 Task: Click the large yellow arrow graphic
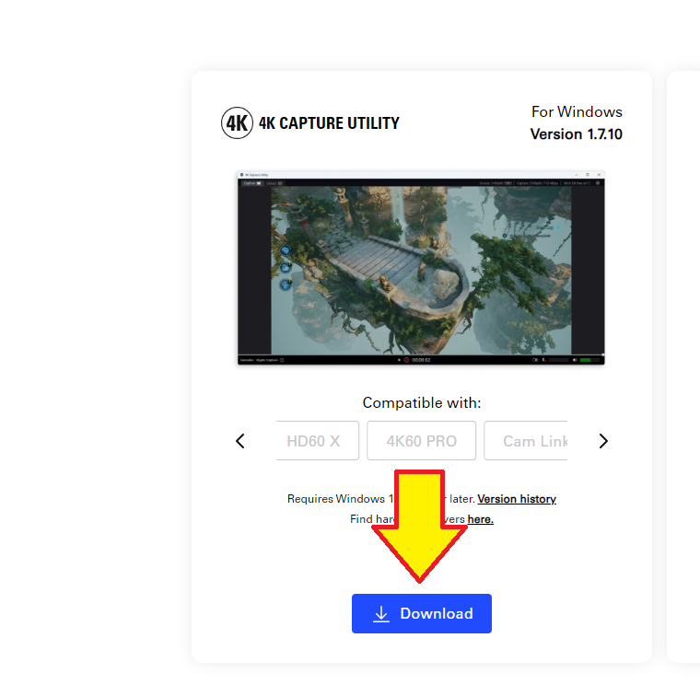click(420, 522)
